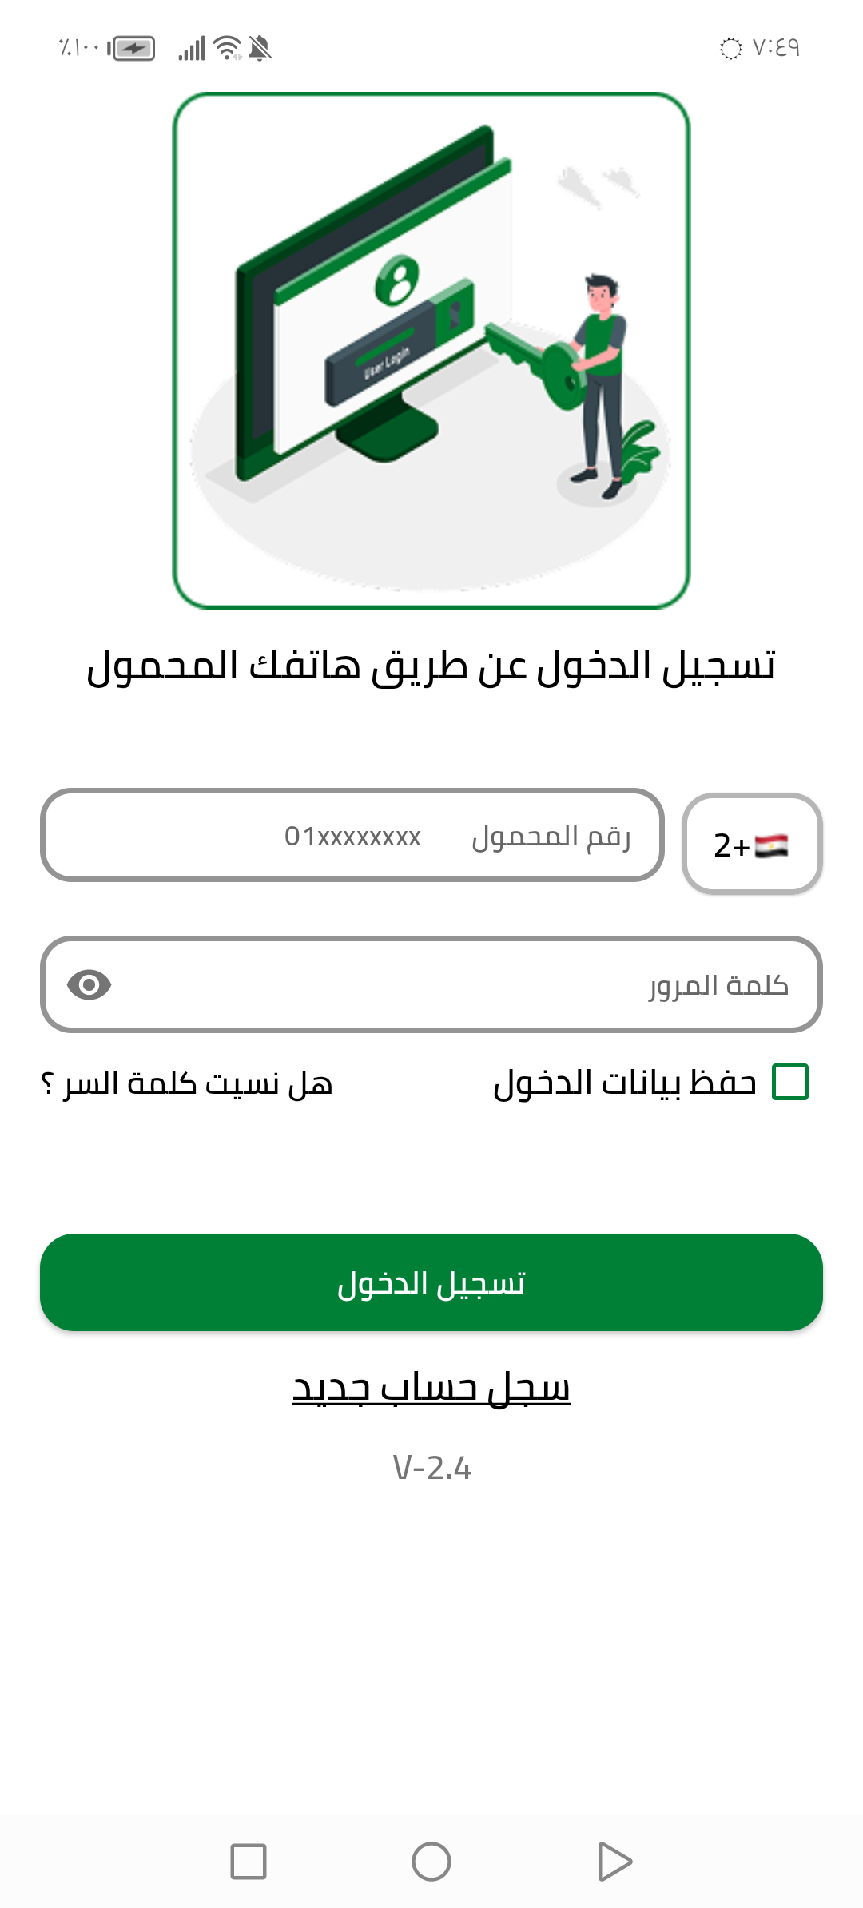Tap the signal strength bars icon
The width and height of the screenshot is (863, 1908).
(x=193, y=49)
